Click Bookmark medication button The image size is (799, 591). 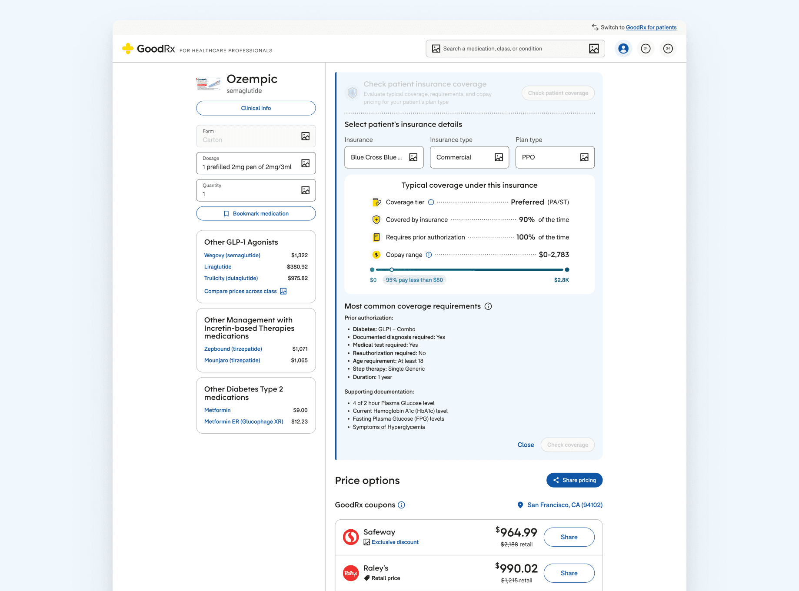(256, 213)
